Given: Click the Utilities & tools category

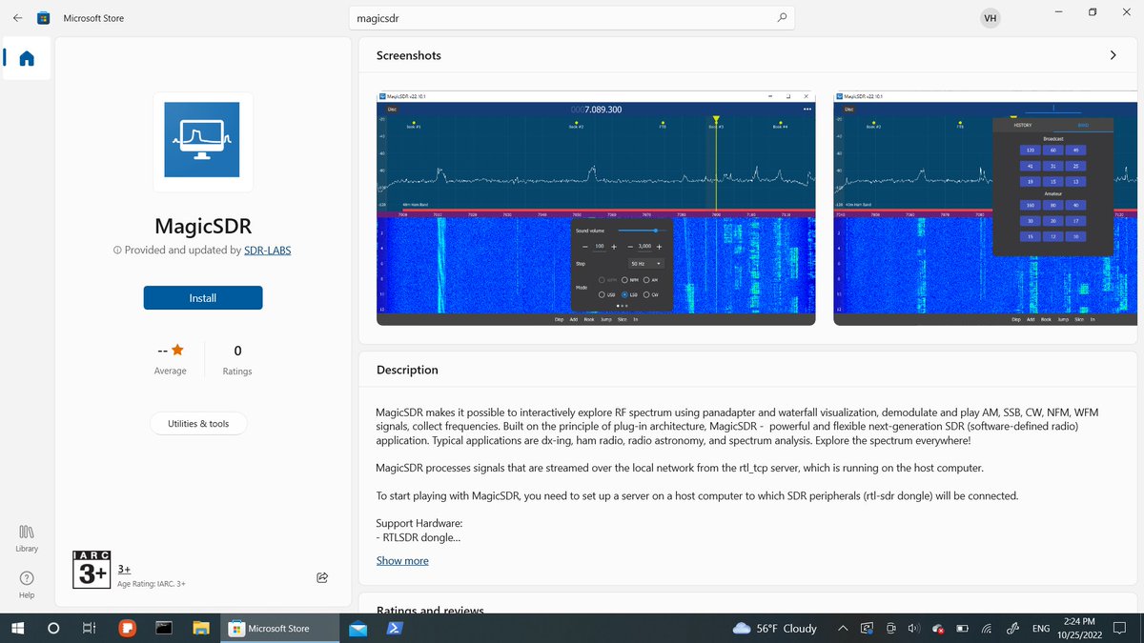Looking at the screenshot, I should [198, 424].
